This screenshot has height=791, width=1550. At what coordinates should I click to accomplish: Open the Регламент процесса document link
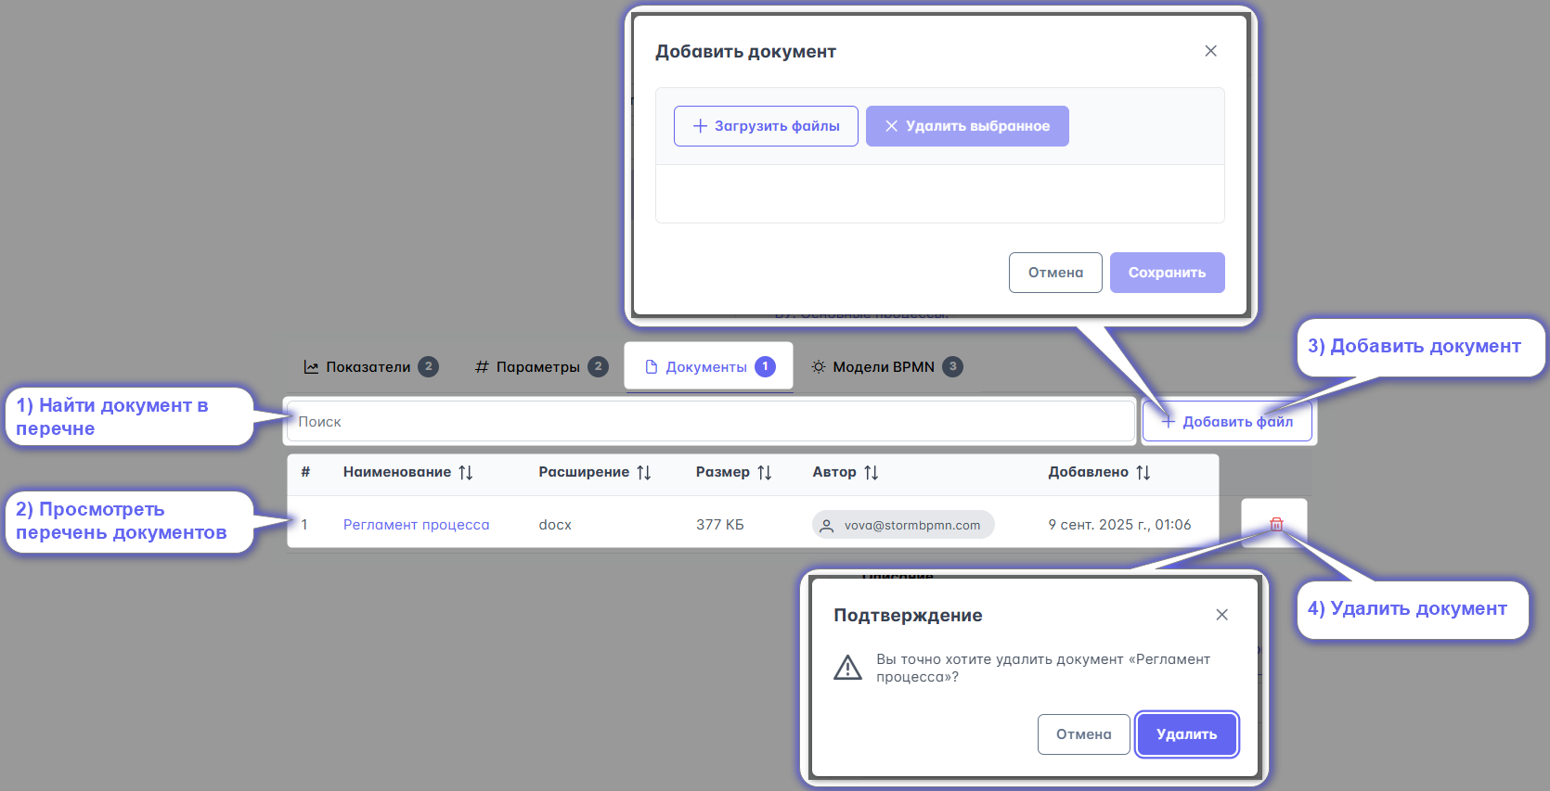pos(416,525)
